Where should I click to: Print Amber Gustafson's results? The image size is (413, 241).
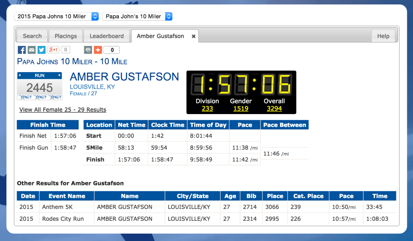[88, 50]
